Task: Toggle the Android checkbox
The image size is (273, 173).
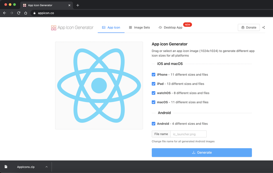Action: tap(153, 124)
